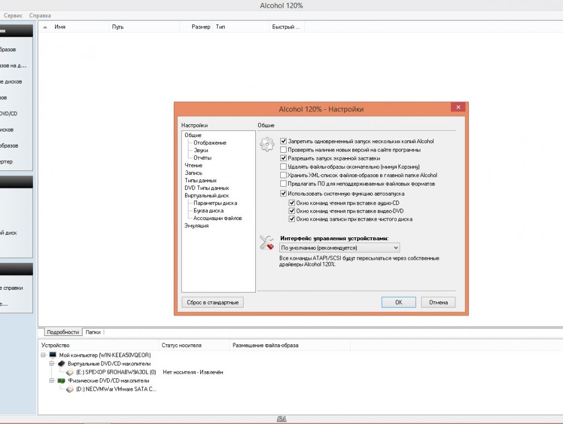
Task: Select Звуки in settings tree
Action: pyautogui.click(x=201, y=150)
